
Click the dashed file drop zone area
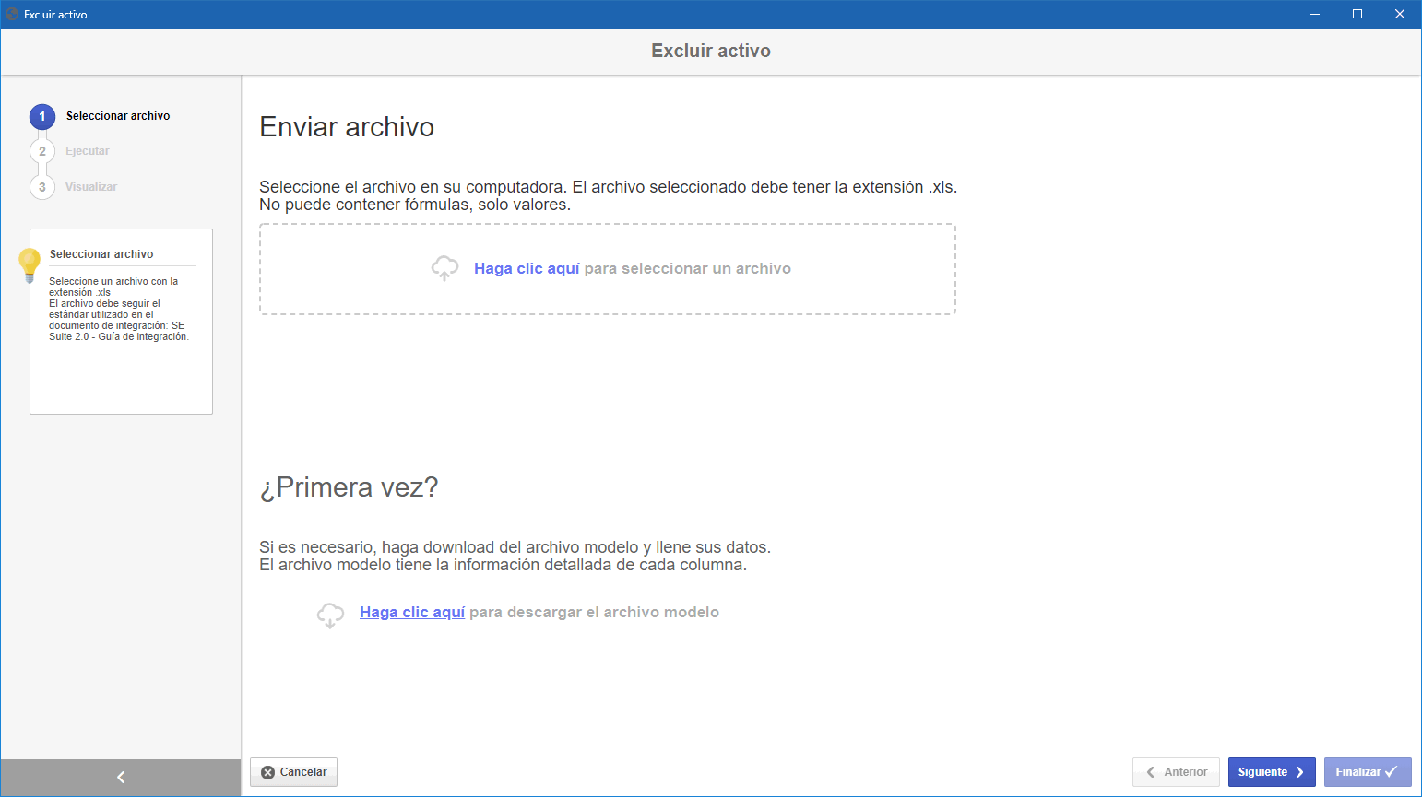(x=608, y=269)
